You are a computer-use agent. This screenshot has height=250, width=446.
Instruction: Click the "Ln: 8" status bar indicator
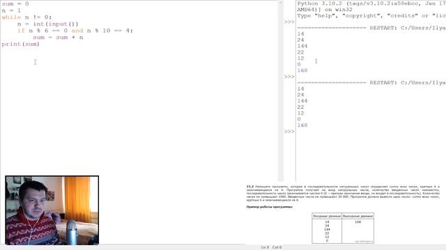pos(265,247)
